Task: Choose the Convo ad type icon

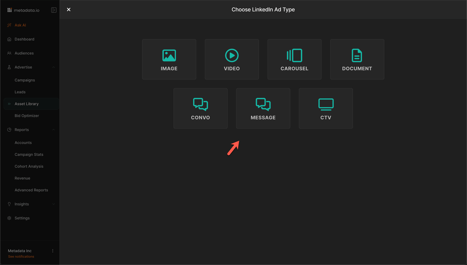Action: click(200, 105)
